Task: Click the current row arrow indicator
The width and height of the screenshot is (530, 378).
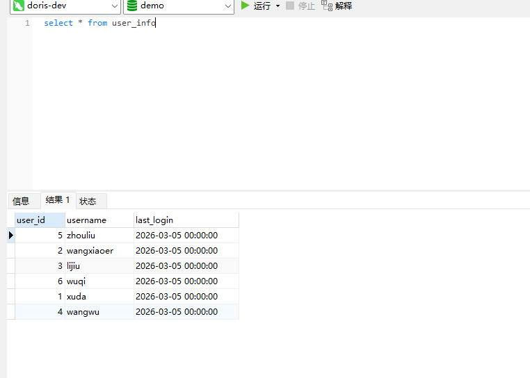Action: coord(10,236)
